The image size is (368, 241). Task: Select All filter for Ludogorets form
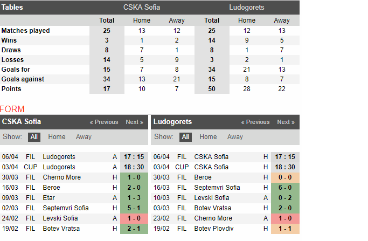(185, 137)
